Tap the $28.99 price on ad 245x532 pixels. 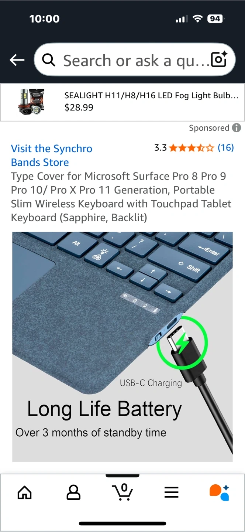[x=79, y=108]
